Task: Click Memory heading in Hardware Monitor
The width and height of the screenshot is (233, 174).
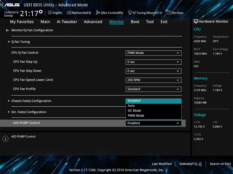Action: coord(201,78)
